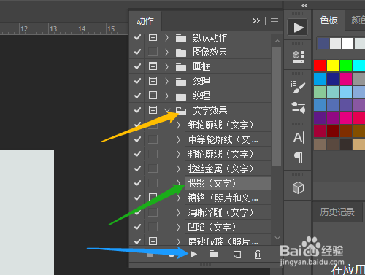
Task: Expand the 默认动作 set chevron
Action: click(x=166, y=37)
